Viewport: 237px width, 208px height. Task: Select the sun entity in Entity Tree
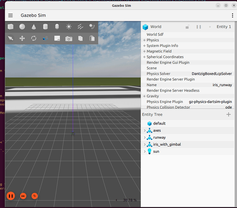pyautogui.click(x=156, y=151)
